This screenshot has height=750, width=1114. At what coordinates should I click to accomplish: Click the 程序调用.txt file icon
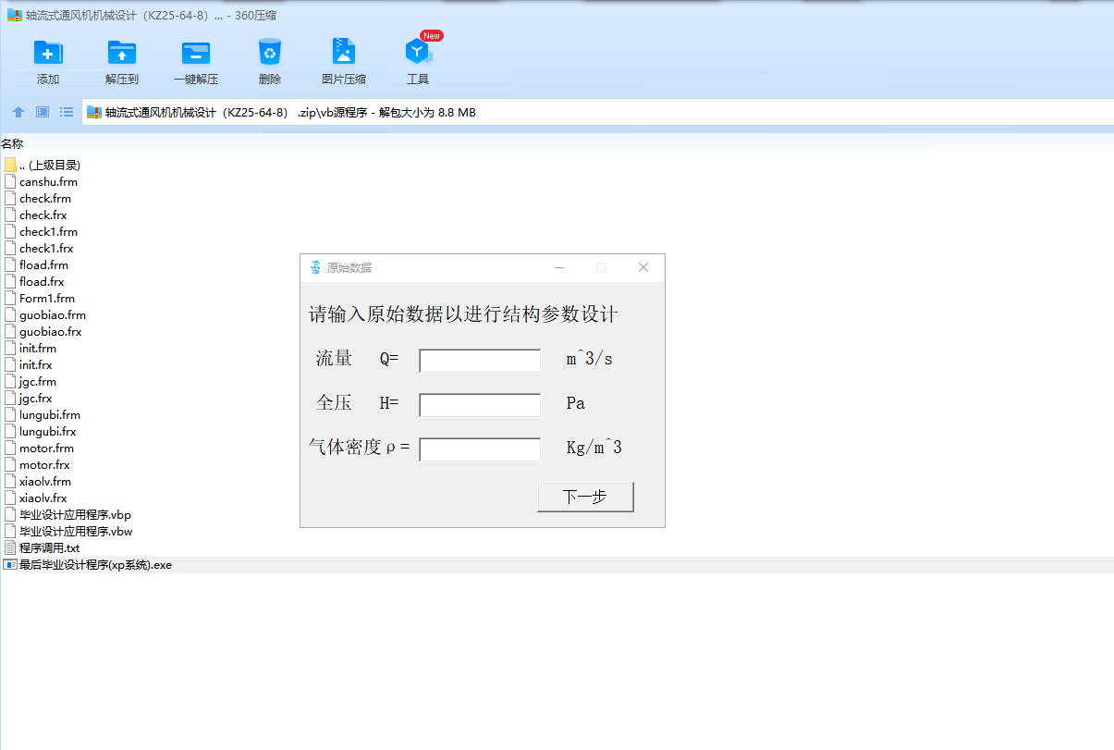(10, 548)
